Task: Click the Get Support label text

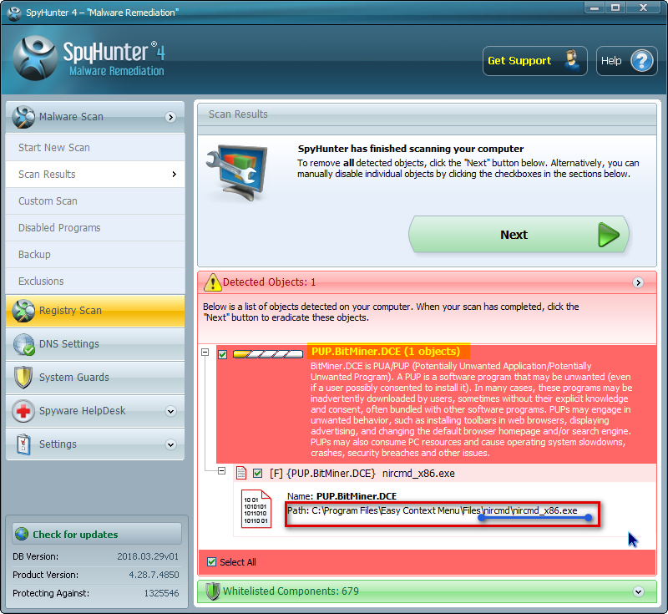Action: coord(519,60)
